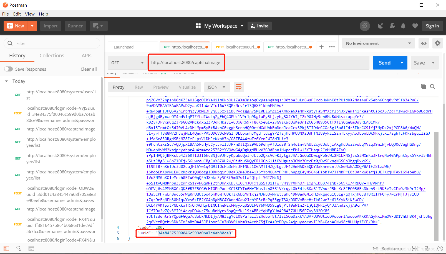Select the Pretty response view tab
This screenshot has width=446, height=254.
click(119, 87)
